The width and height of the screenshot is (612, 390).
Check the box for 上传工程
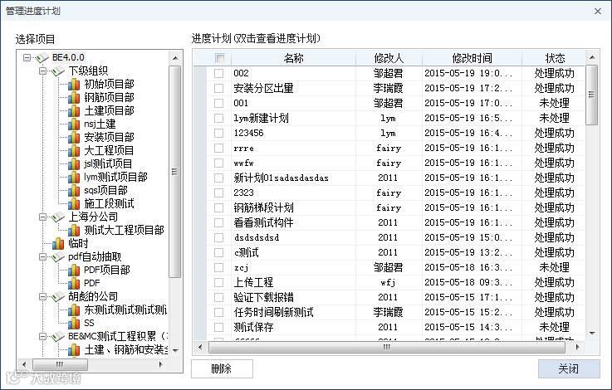tap(218, 282)
